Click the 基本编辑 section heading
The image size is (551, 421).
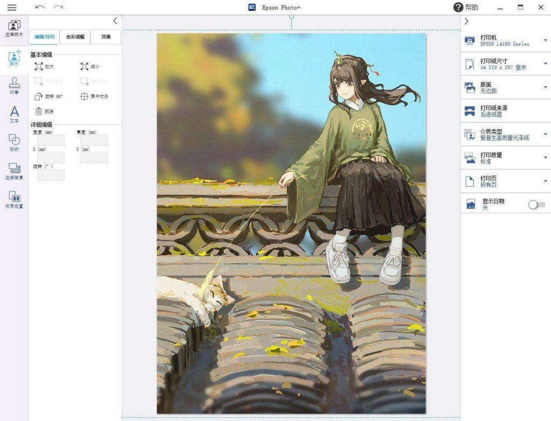pyautogui.click(x=41, y=54)
